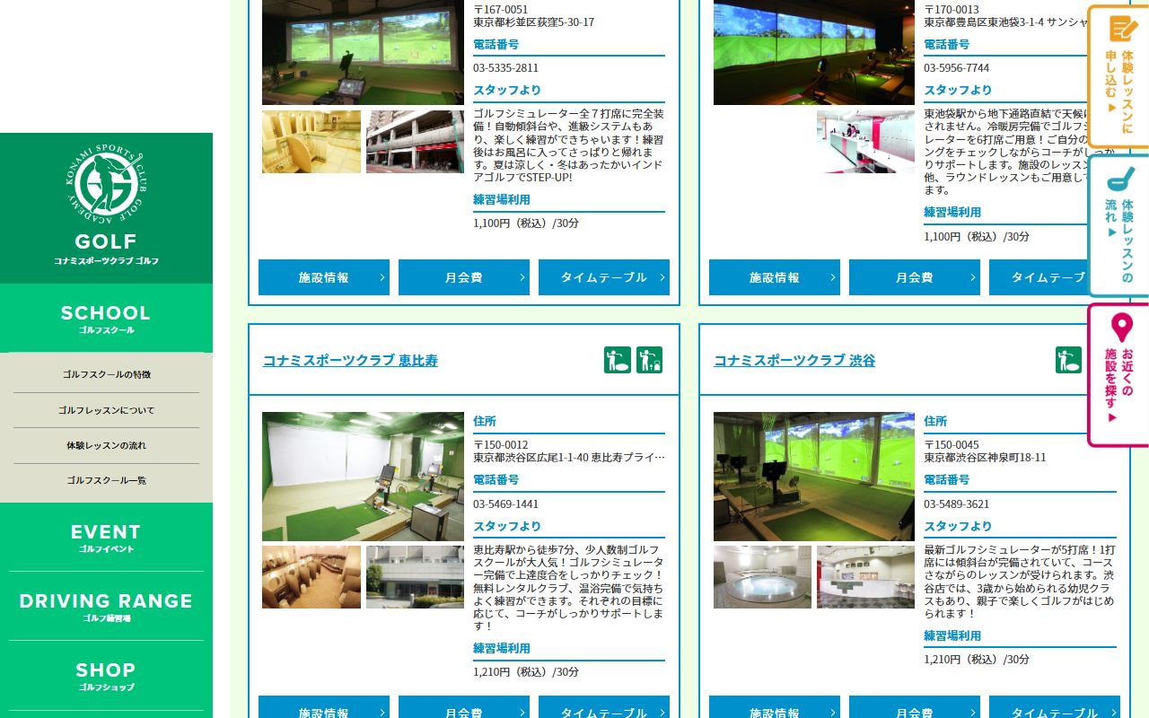Image resolution: width=1149 pixels, height=718 pixels.
Task: Click 月会費 in the card with phone 03-5956-7744
Action: (915, 277)
